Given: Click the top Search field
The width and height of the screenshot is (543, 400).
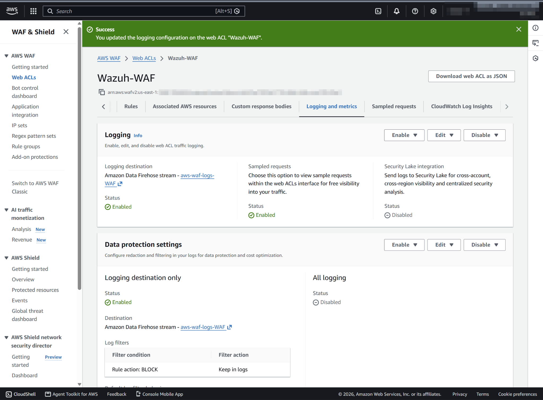Looking at the screenshot, I should 144,11.
